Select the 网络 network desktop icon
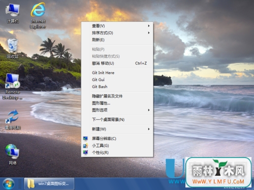Screen dimensions: 254x190 (13, 155)
